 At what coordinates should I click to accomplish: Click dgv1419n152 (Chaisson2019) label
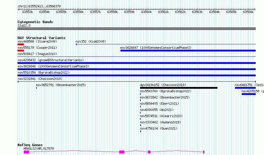pos(163,85)
